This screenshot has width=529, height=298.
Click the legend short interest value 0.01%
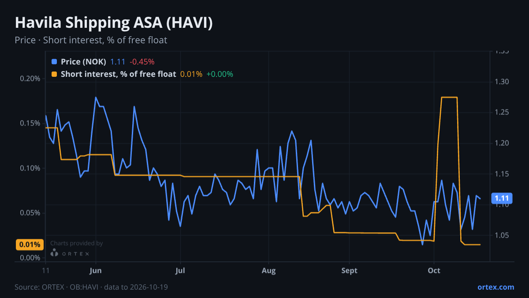[191, 74]
